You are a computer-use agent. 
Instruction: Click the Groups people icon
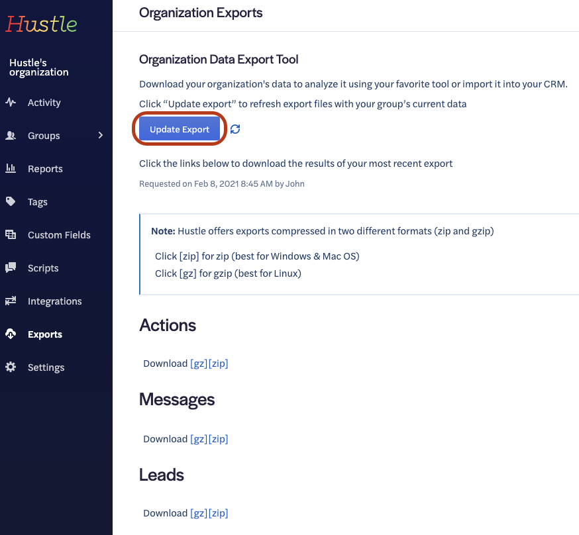coord(11,136)
